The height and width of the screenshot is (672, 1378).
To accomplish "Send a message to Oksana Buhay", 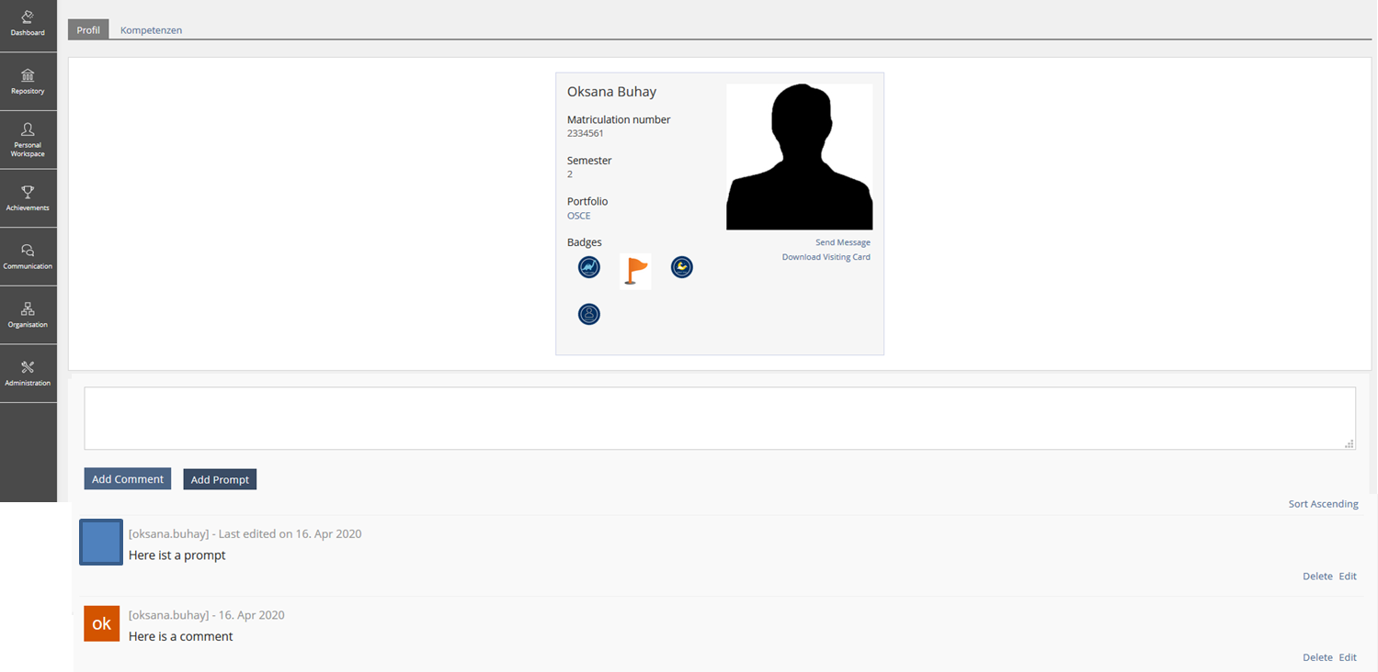I will tap(843, 242).
